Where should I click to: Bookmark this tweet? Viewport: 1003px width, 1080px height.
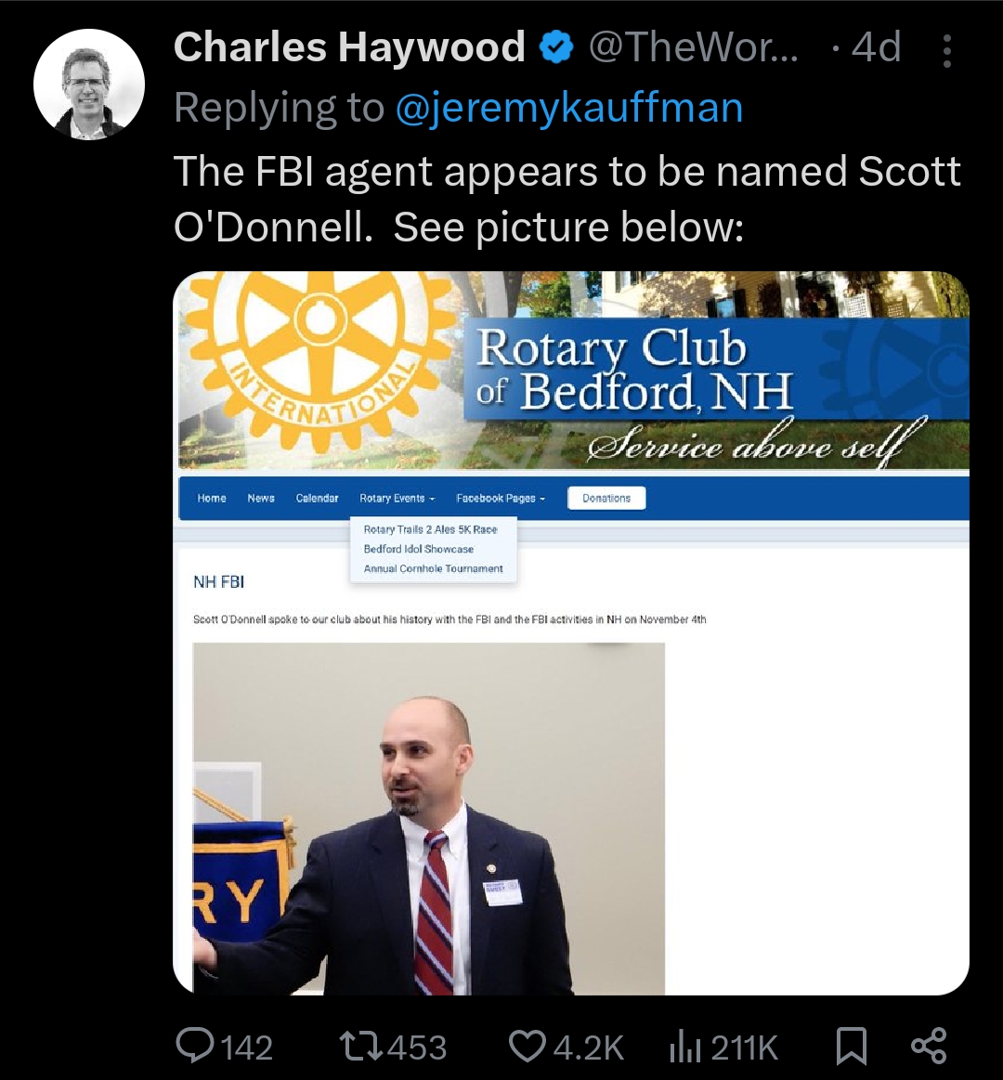(x=851, y=1047)
